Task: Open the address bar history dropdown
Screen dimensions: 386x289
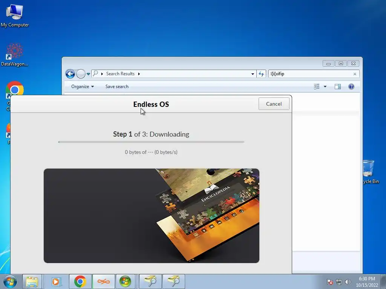Action: (x=253, y=74)
